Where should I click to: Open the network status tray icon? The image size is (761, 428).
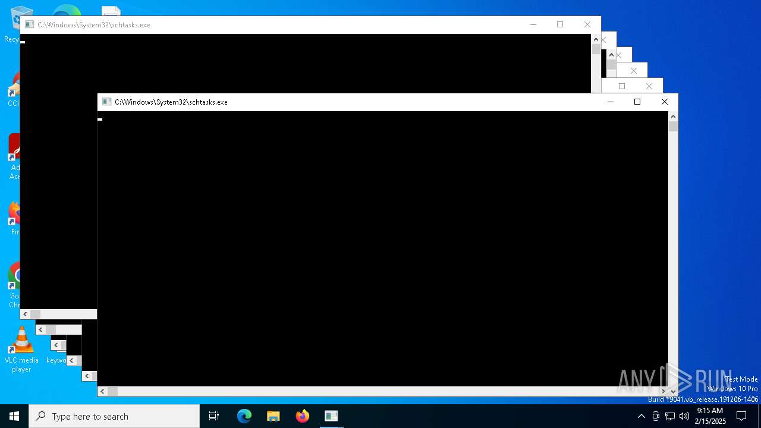[x=670, y=416]
